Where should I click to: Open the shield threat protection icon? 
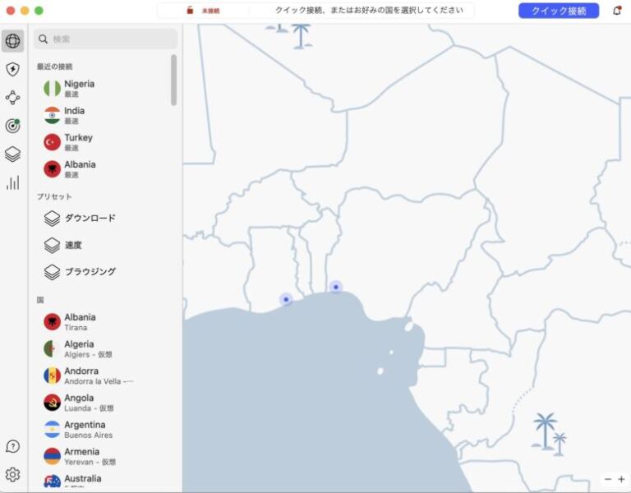13,69
